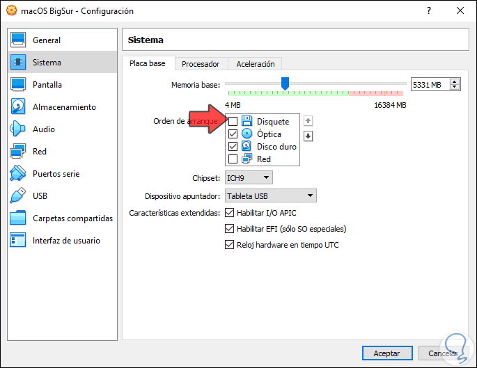
Task: Click the VirtualBox gear icon in the title bar
Action: [x=12, y=10]
